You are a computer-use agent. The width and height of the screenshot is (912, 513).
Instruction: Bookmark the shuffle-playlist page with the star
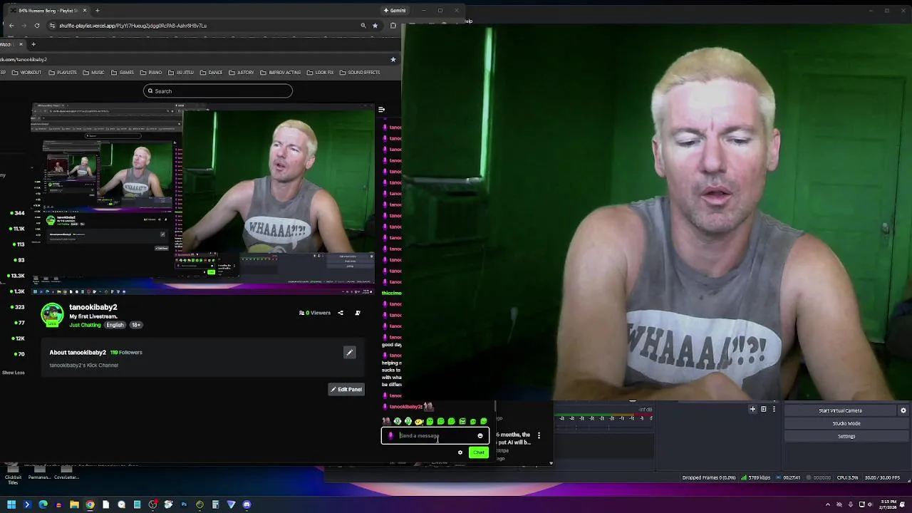pyautogui.click(x=375, y=26)
